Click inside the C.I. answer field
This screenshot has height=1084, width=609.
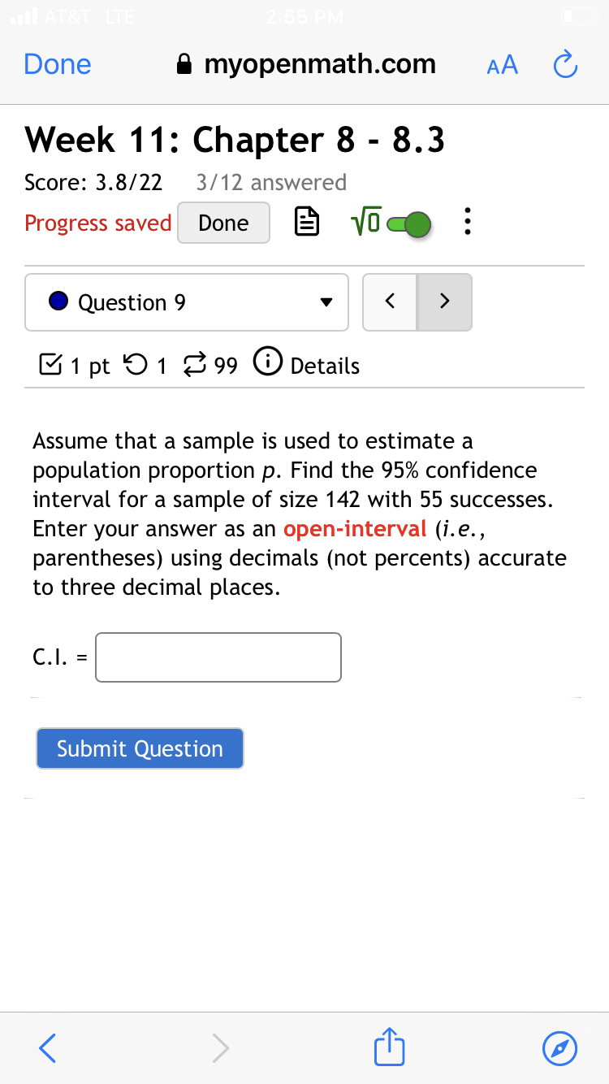point(218,657)
